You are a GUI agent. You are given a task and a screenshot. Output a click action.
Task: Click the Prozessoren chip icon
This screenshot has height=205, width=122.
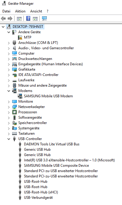click(x=15, y=112)
